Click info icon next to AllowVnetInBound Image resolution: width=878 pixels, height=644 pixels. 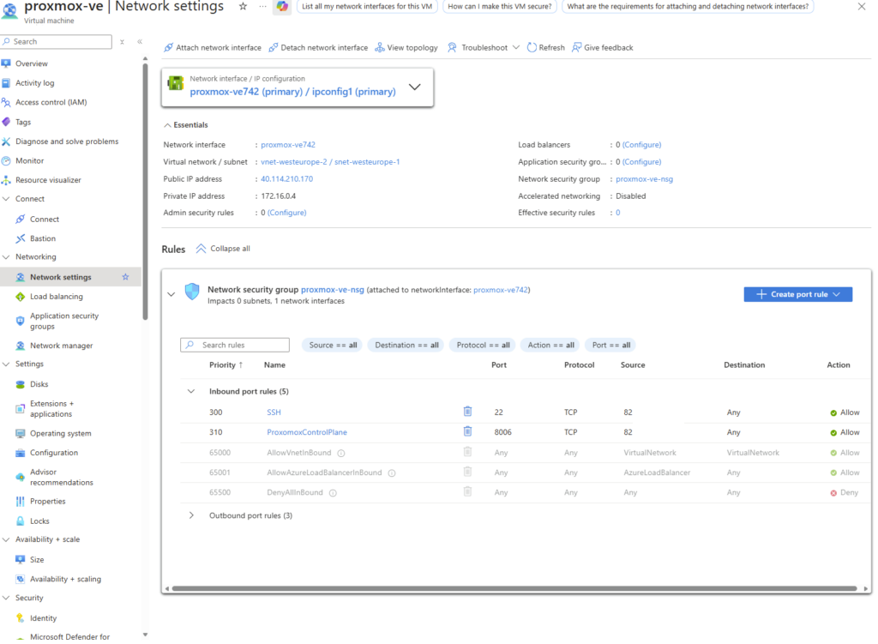coord(341,453)
